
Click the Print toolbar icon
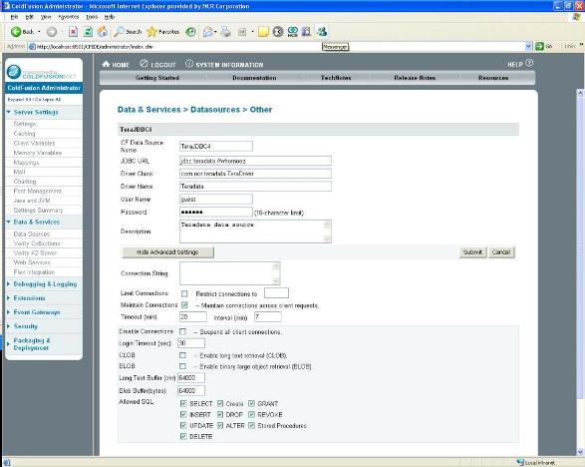point(225,32)
